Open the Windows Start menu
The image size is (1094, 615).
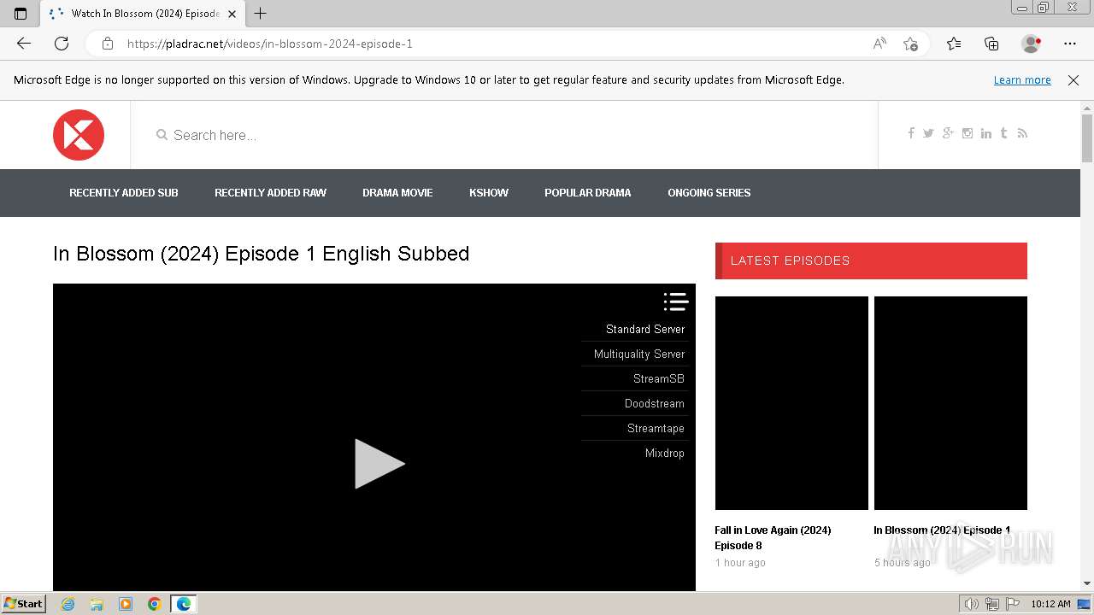pos(24,604)
